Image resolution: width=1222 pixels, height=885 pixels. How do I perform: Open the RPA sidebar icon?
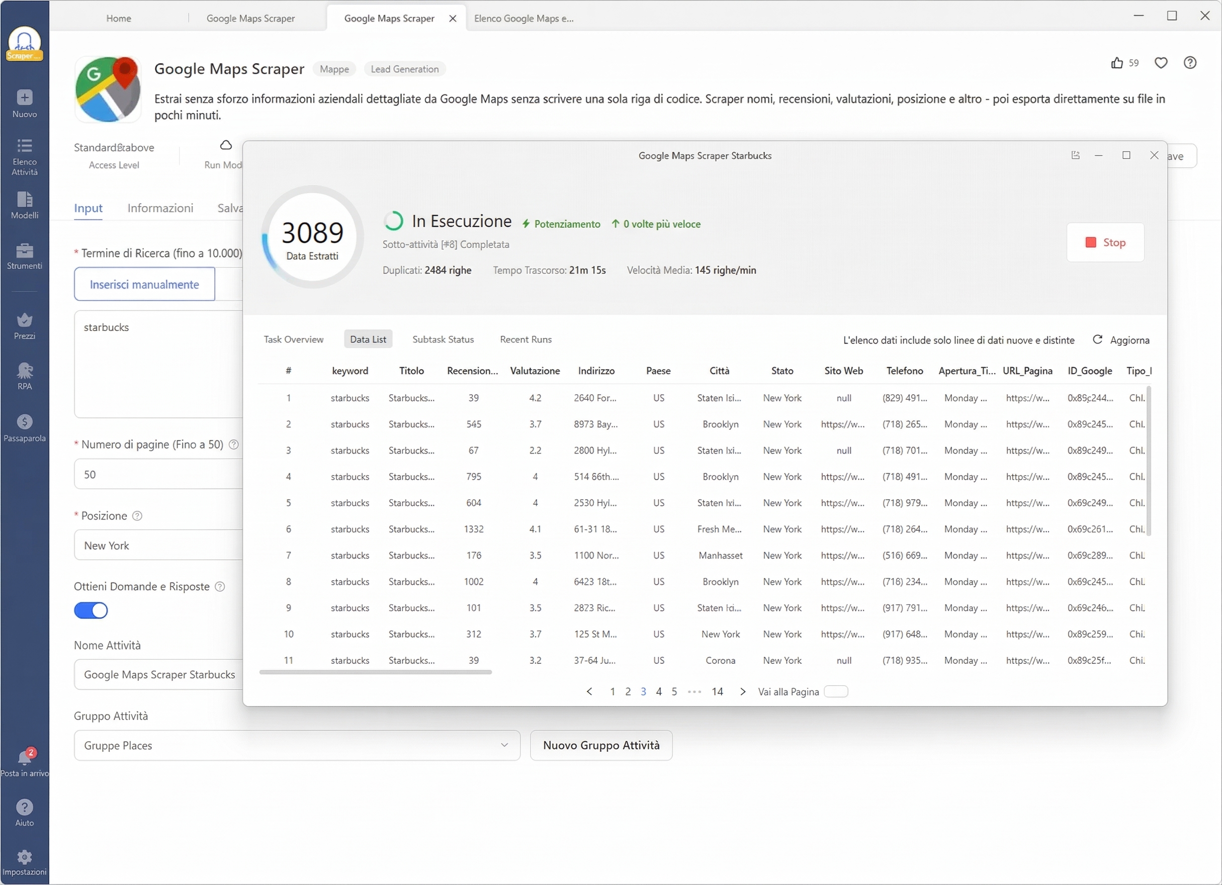[x=24, y=377]
